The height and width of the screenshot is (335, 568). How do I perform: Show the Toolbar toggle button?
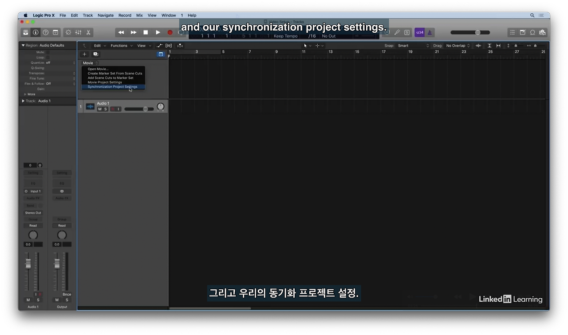55,32
